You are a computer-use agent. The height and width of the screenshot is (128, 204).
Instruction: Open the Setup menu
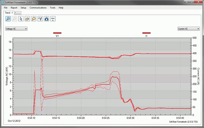[x=23, y=8]
